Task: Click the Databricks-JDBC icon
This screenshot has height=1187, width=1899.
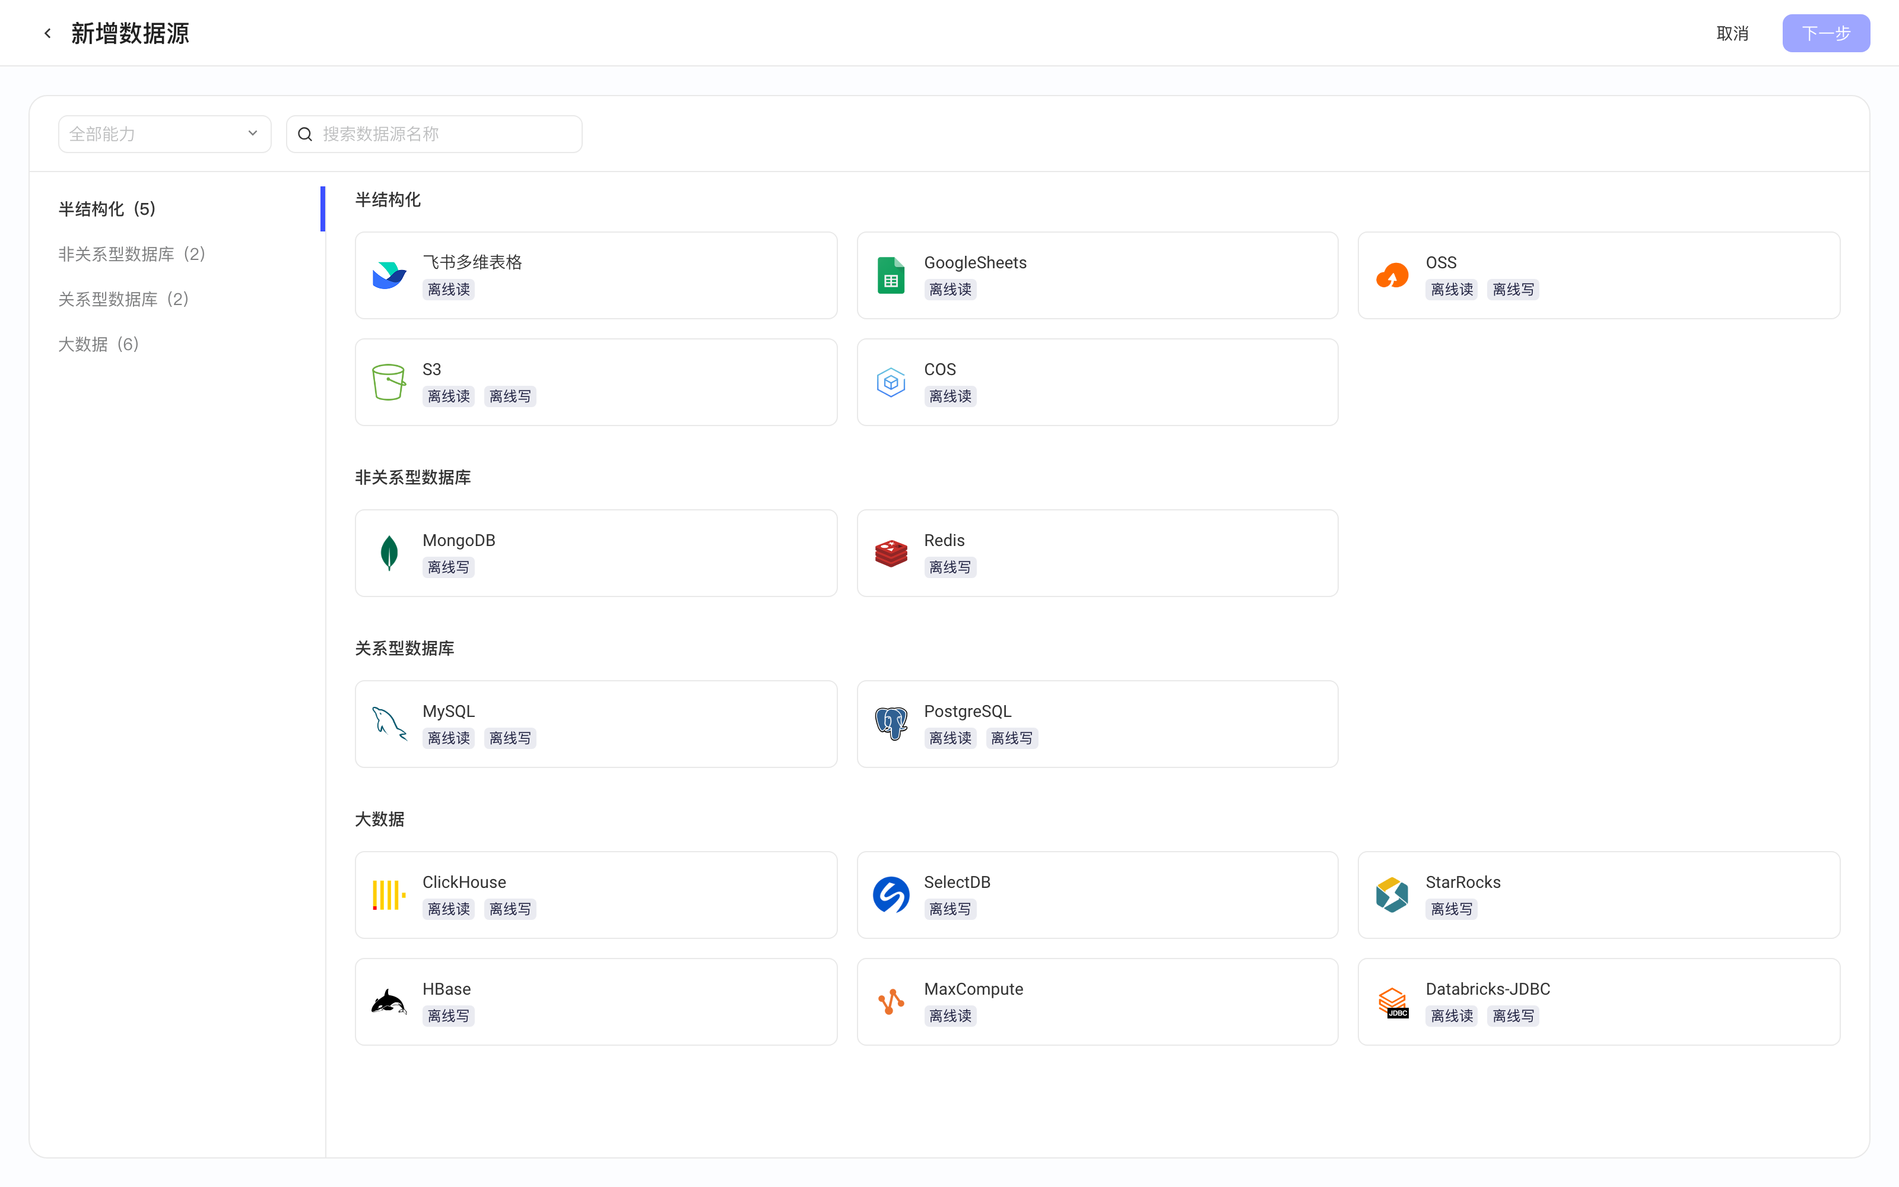Action: [x=1392, y=1002]
